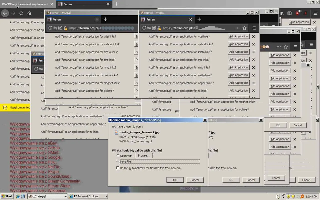Click the 12:48 AM taskbar clock

311,196
